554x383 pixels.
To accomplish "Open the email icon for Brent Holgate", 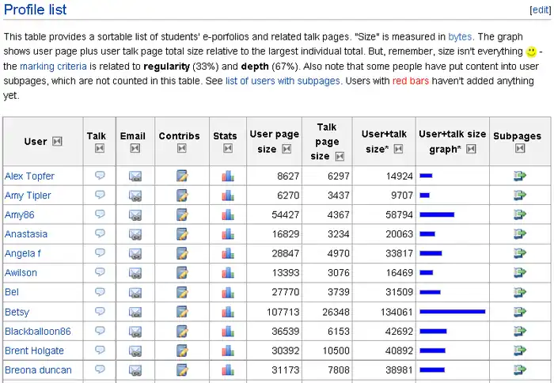I will click(x=135, y=351).
